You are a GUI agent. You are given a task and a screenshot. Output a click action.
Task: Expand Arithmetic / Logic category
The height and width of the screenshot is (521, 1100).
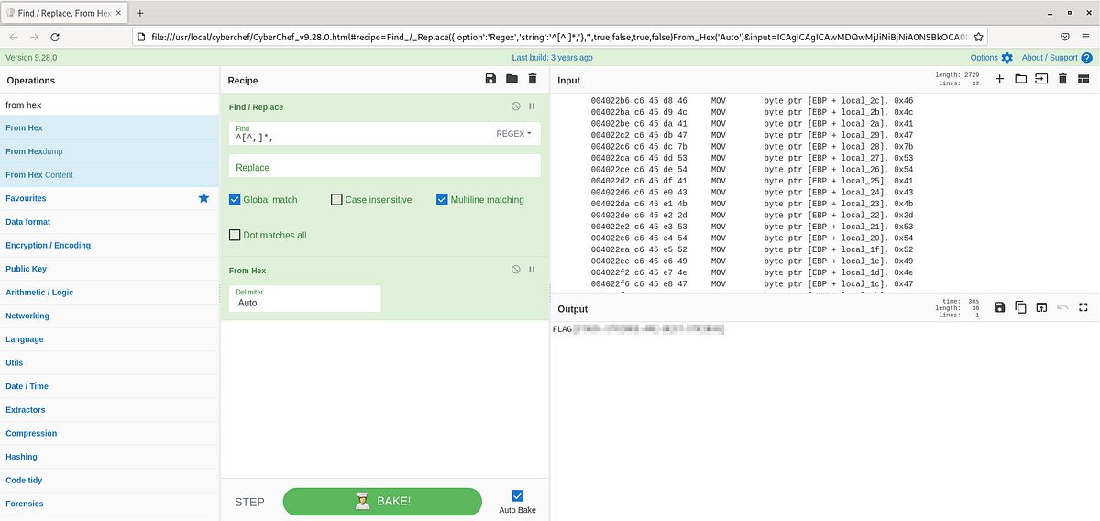[110, 292]
